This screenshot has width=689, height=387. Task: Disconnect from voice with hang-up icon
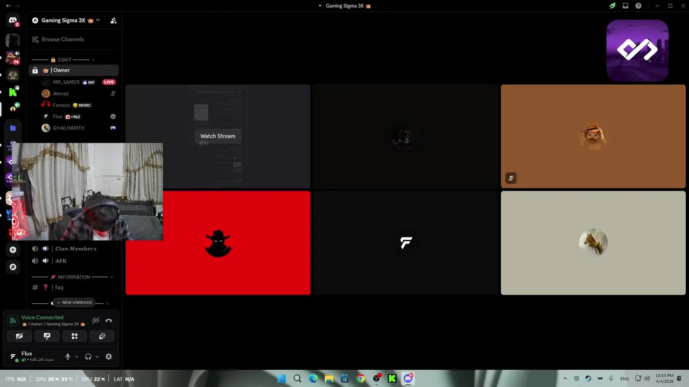click(109, 320)
